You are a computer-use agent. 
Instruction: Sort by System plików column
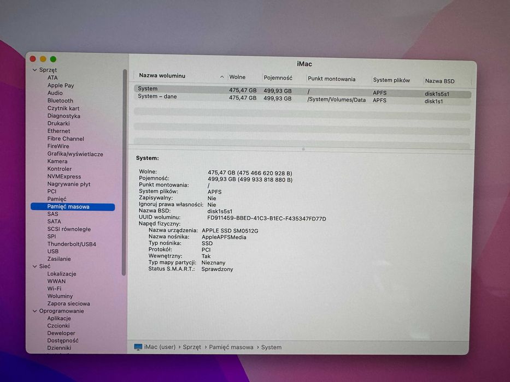tap(391, 80)
